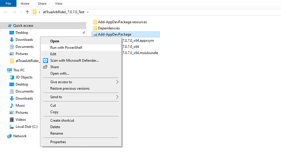Select Quick access star icon

coord(10,26)
